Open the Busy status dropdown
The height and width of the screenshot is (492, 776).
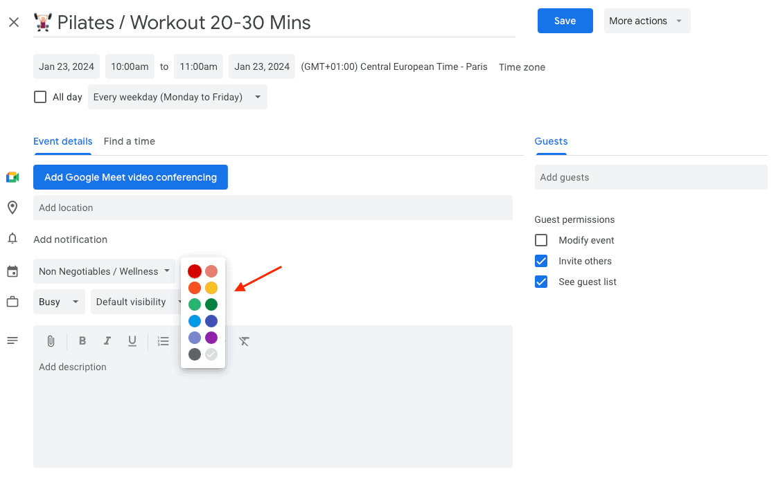point(59,302)
